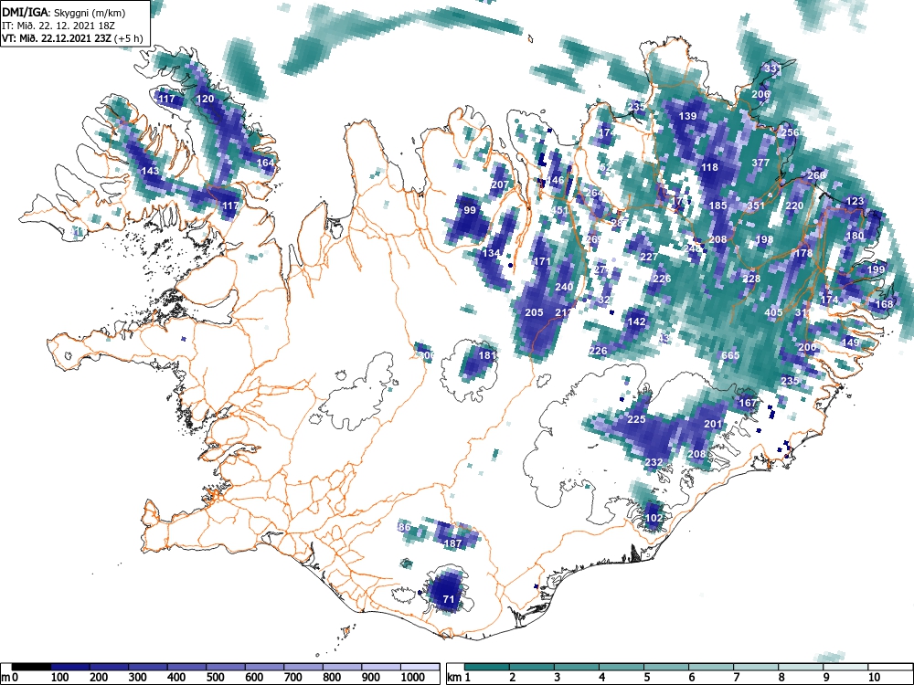Click the visibility value '99' on the map

point(470,210)
